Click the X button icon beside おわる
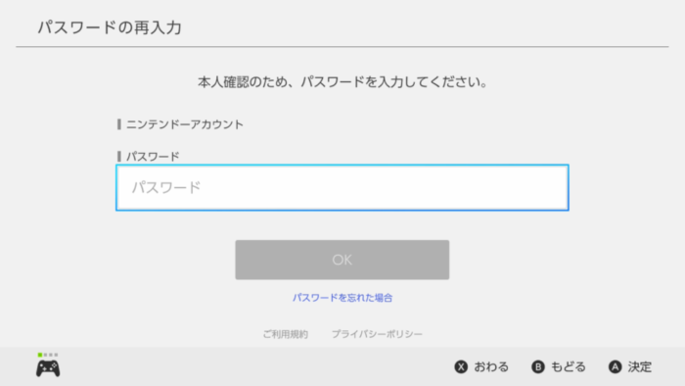The width and height of the screenshot is (685, 386). click(461, 366)
